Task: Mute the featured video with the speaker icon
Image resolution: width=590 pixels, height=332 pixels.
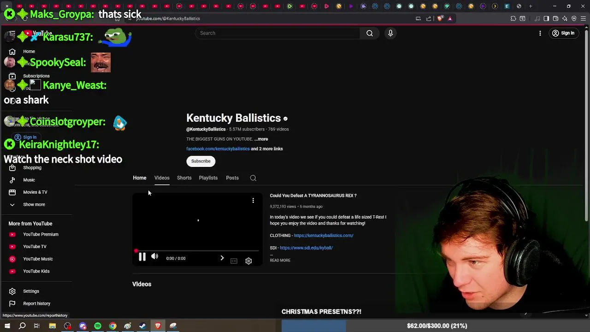Action: (x=155, y=257)
